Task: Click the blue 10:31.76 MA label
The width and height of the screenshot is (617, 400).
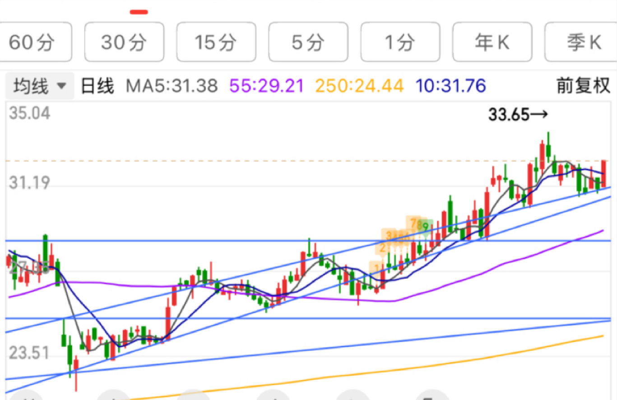Action: click(x=451, y=86)
